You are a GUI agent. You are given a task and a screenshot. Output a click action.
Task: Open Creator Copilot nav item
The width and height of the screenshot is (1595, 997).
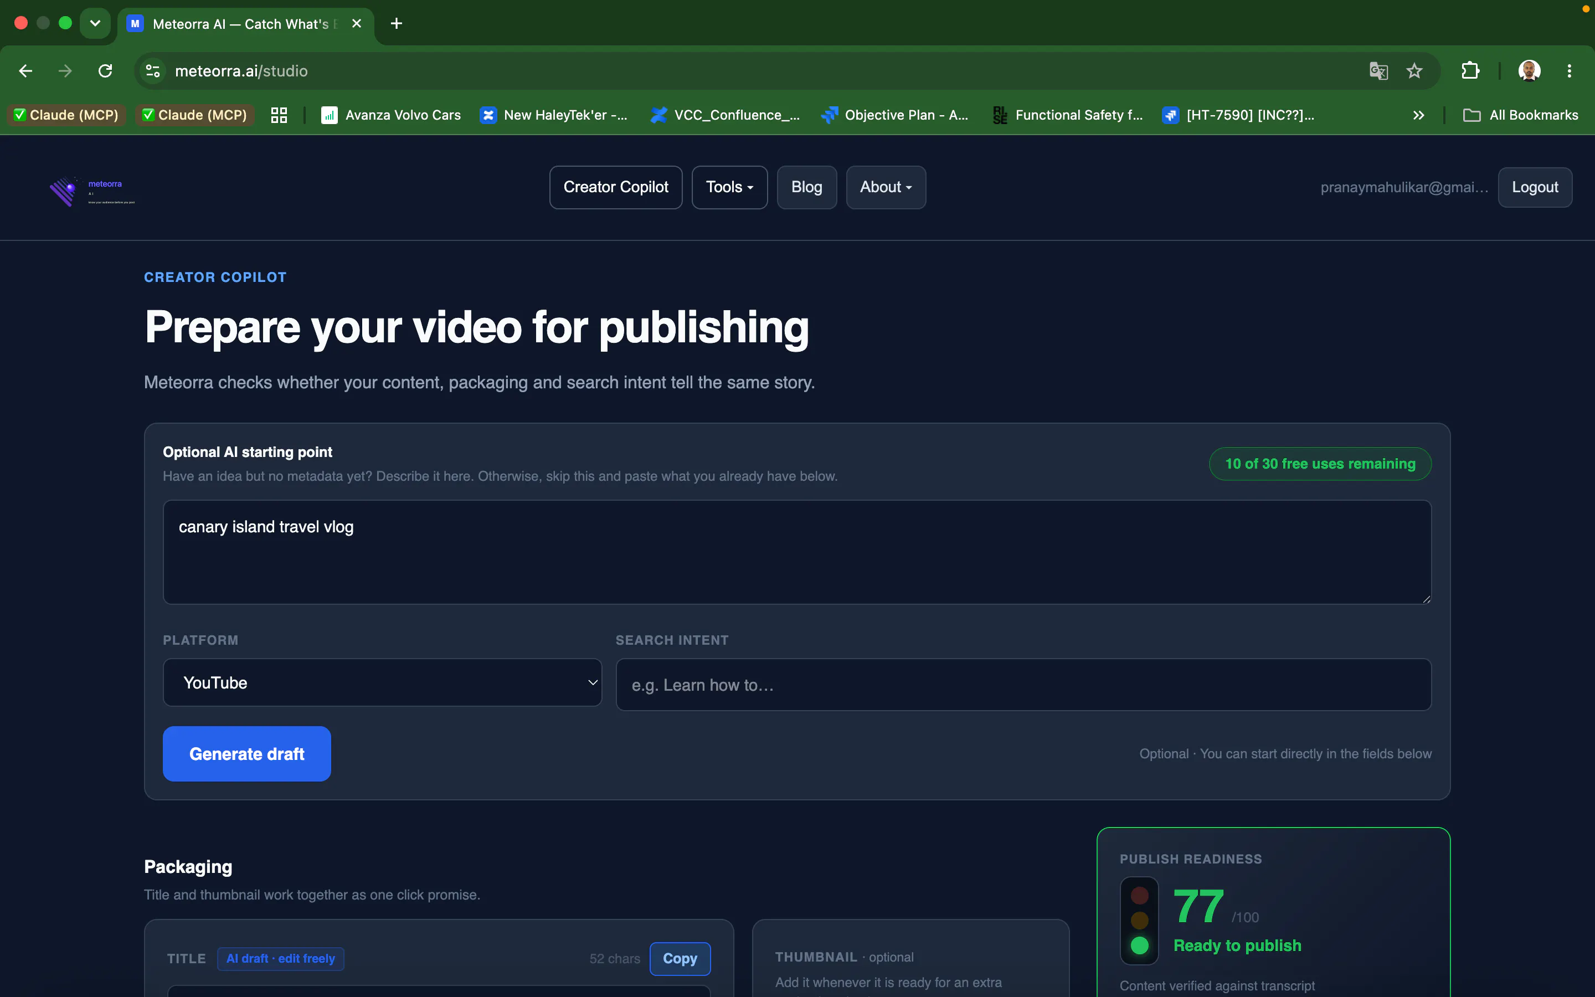[x=616, y=187]
